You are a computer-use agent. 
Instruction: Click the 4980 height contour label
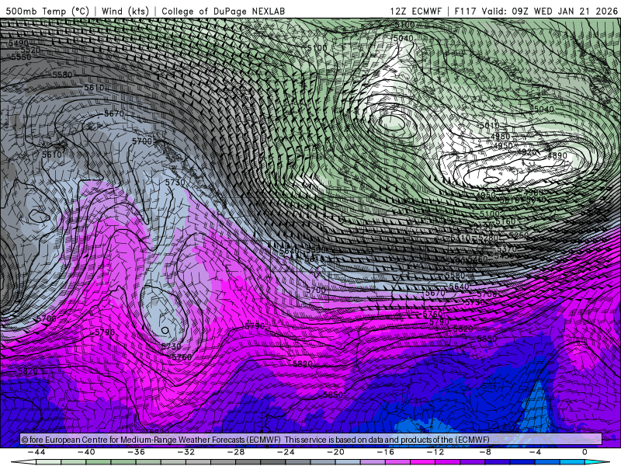click(x=500, y=137)
